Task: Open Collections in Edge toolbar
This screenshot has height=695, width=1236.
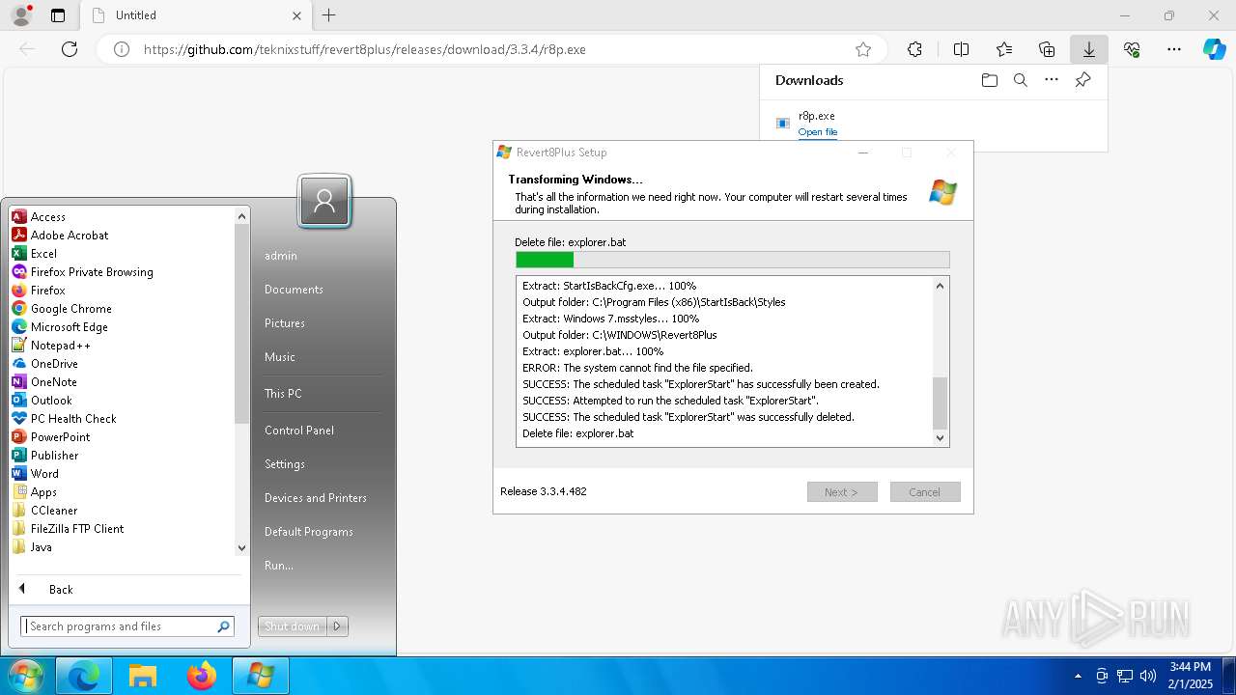Action: tap(1047, 49)
